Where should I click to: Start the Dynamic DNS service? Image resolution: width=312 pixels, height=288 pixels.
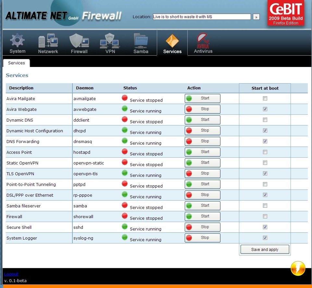point(202,120)
